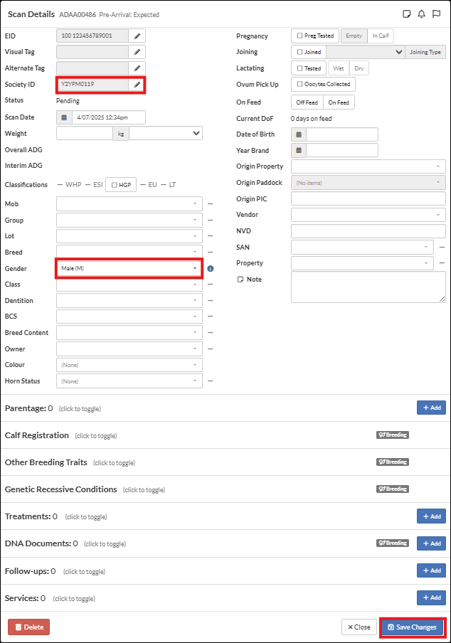Expand the Breed dropdown list
451x643 pixels.
129,252
